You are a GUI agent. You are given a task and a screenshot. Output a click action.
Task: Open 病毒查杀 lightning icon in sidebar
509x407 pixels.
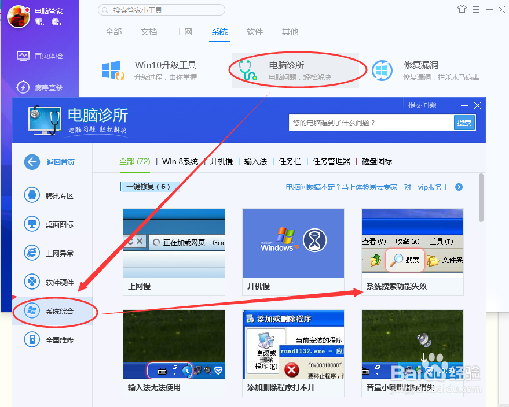tap(23, 87)
